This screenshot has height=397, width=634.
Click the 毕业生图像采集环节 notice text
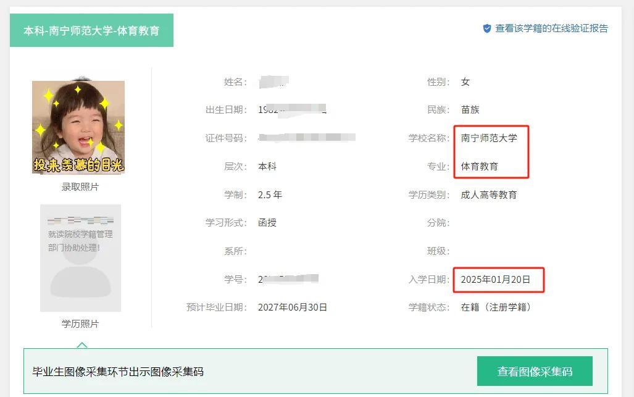coord(118,372)
